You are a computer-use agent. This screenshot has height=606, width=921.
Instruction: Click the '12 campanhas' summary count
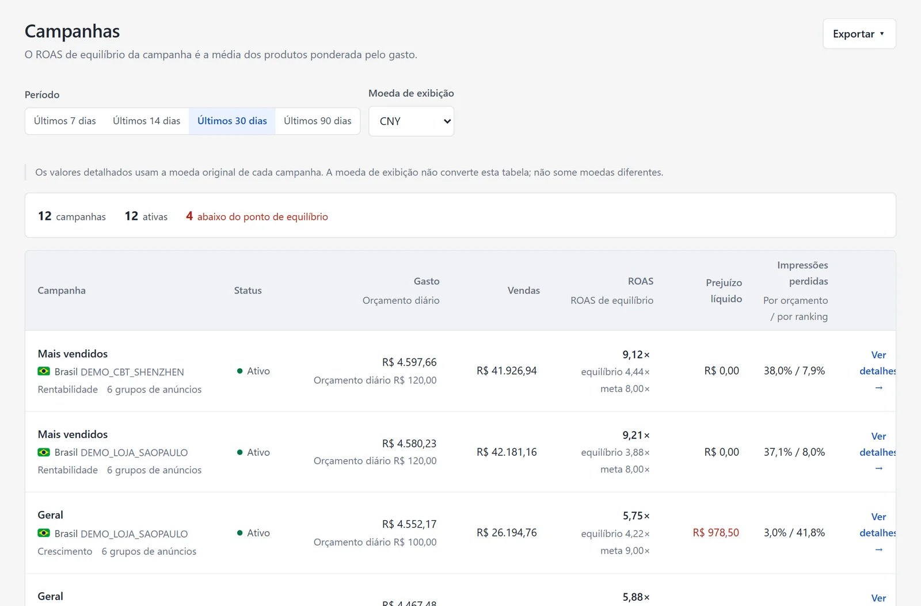tap(72, 216)
